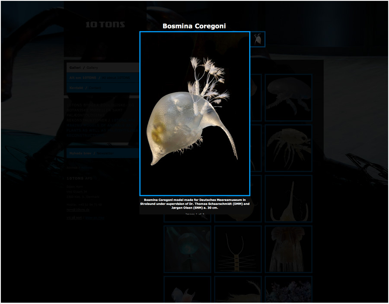
Task: Click the 10 TONS logo
Action: click(105, 25)
